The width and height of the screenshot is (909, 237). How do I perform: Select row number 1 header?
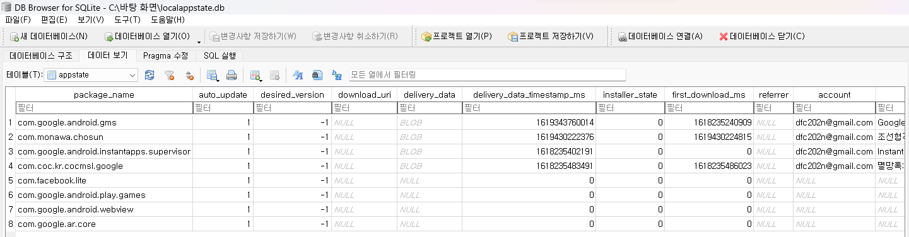click(x=10, y=122)
